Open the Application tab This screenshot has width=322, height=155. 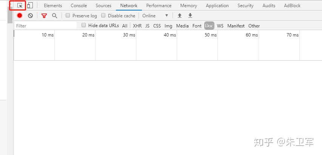pos(217,6)
